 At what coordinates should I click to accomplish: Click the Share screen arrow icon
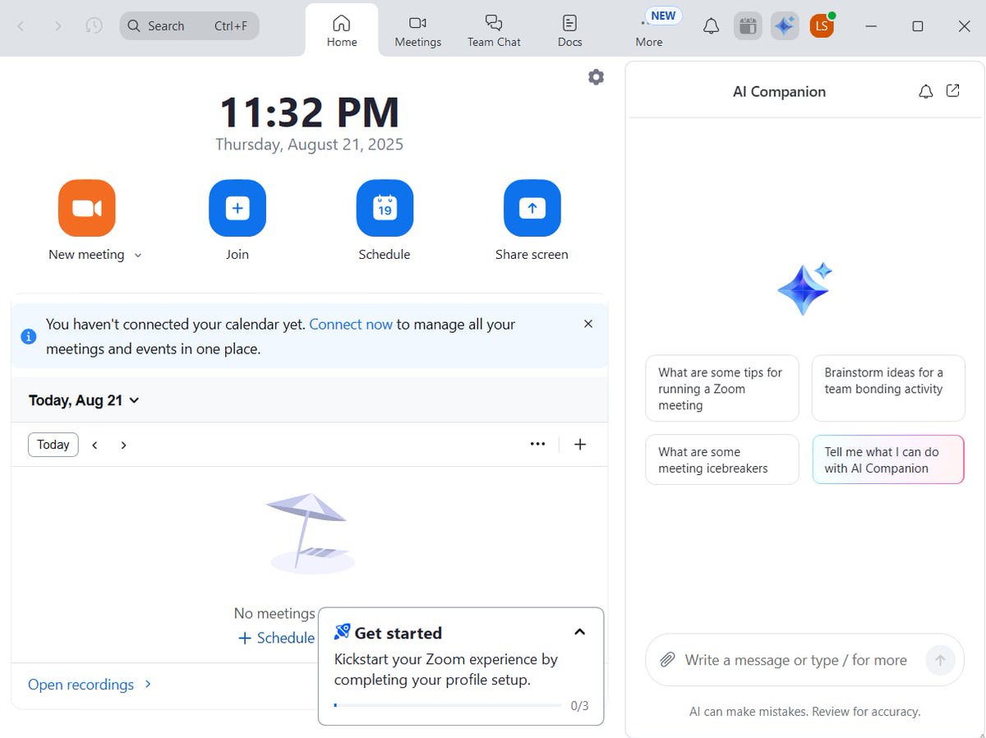tap(532, 208)
